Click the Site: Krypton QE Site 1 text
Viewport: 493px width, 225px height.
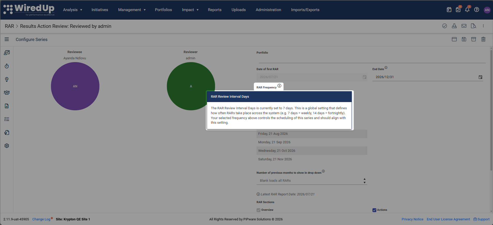(73, 219)
